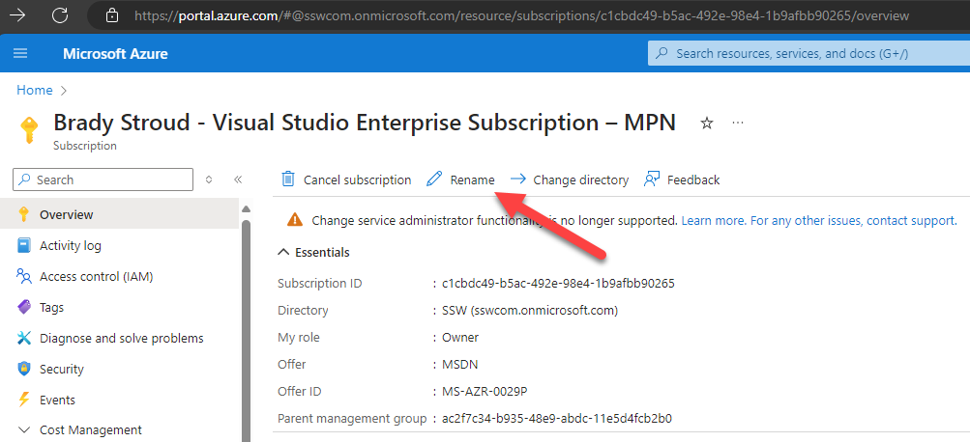970x442 pixels.
Task: Click Cancel subscription button
Action: click(x=346, y=180)
